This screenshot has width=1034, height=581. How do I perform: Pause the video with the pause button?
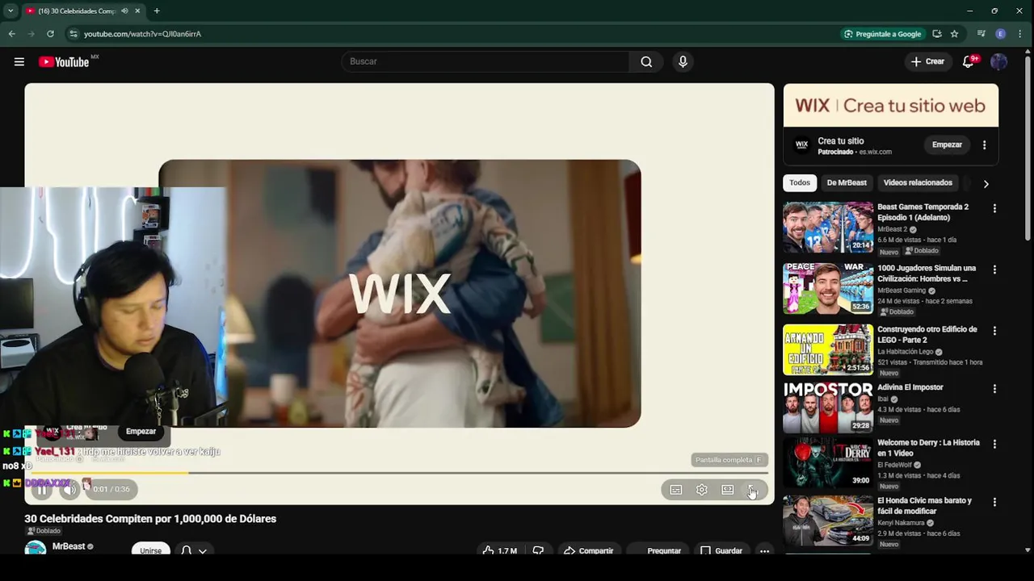point(42,489)
